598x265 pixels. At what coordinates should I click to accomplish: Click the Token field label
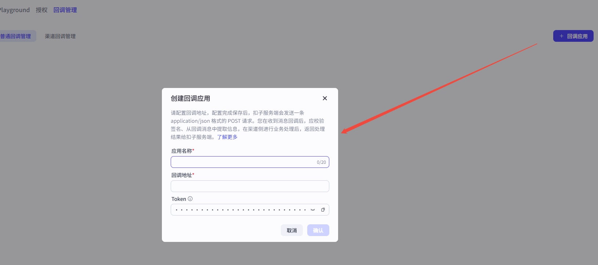179,199
